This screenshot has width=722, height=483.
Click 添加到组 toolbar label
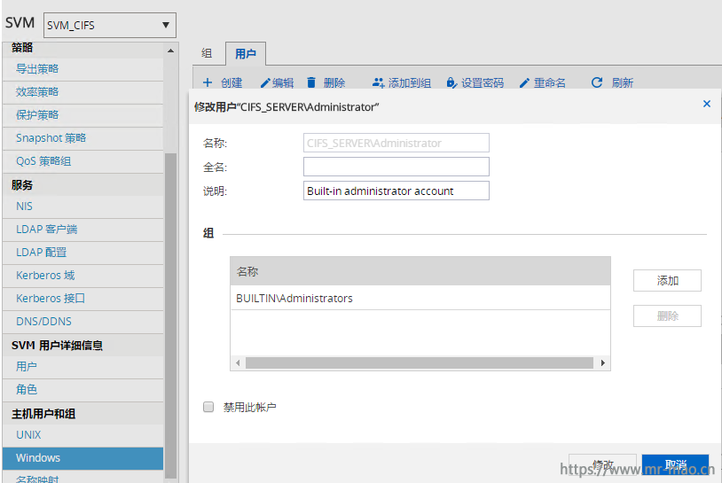410,82
